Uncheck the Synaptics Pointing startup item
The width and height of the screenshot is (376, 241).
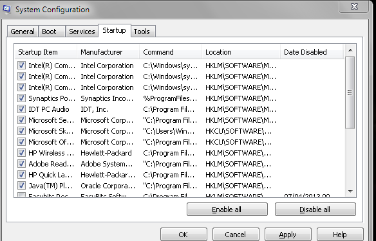click(22, 98)
